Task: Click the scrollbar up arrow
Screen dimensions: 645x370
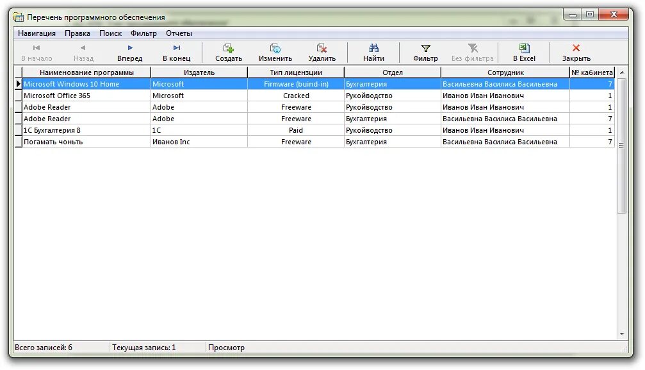Action: [621, 72]
